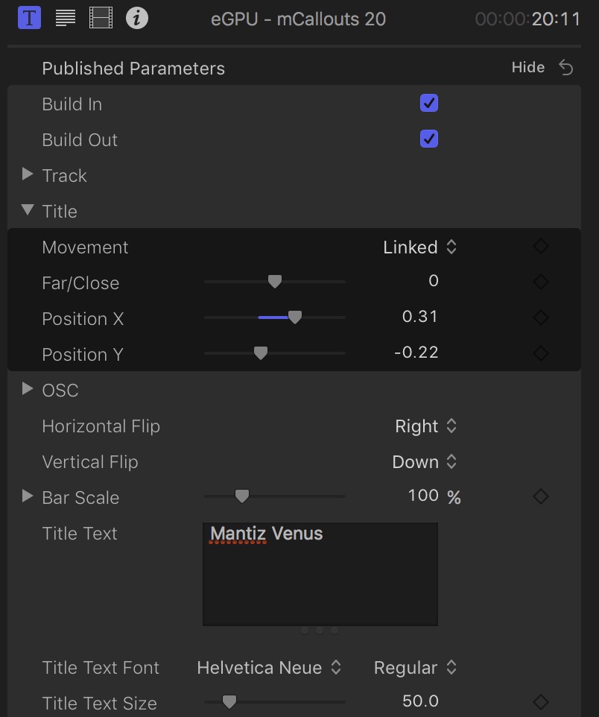Switch to the Video inspector icon

click(x=101, y=17)
